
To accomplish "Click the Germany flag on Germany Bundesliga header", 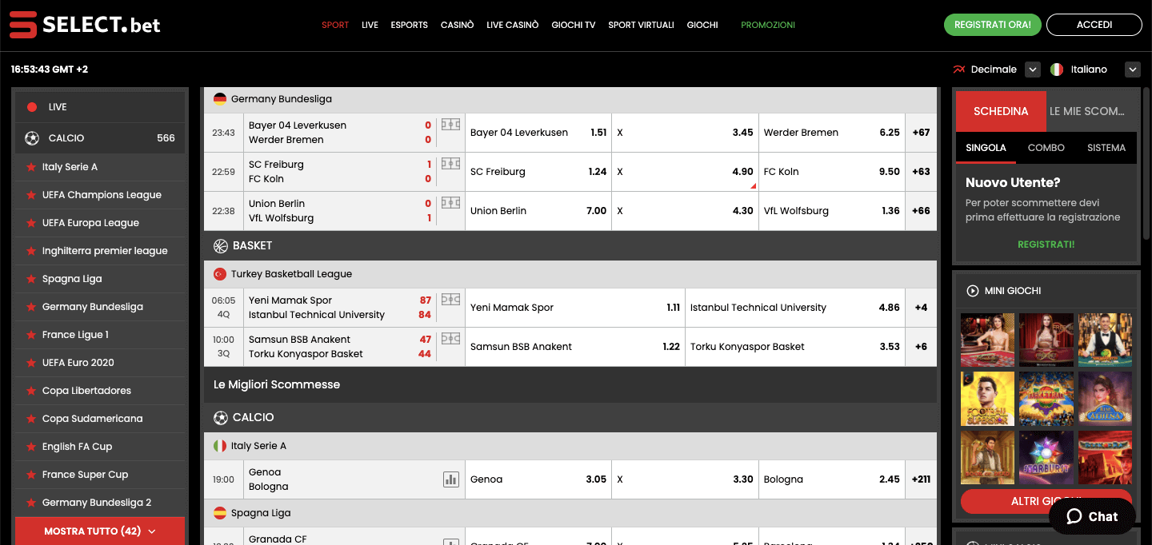I will click(x=219, y=98).
